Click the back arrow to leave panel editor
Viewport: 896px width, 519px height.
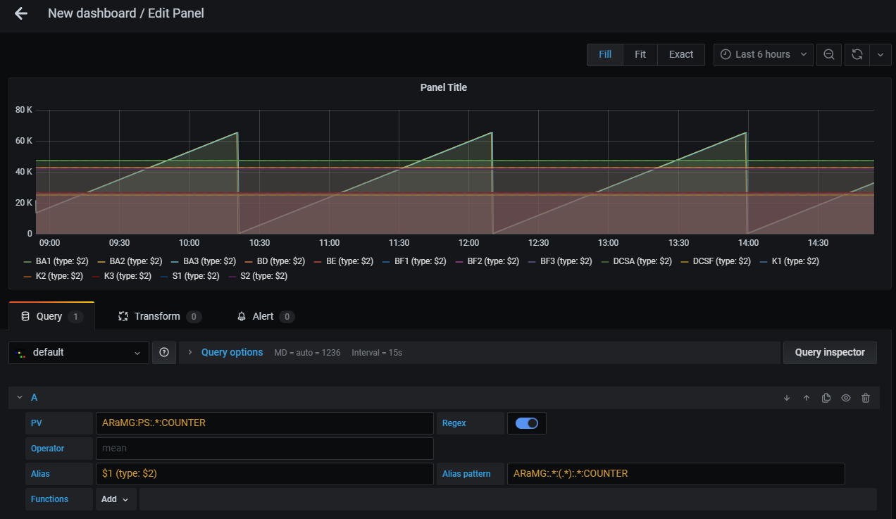click(21, 13)
